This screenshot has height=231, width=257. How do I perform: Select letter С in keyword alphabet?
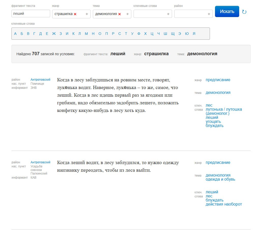(120, 34)
